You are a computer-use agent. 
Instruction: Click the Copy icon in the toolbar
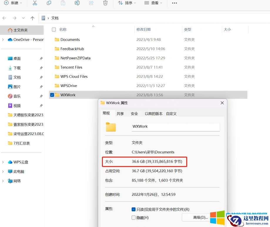click(x=49, y=3)
